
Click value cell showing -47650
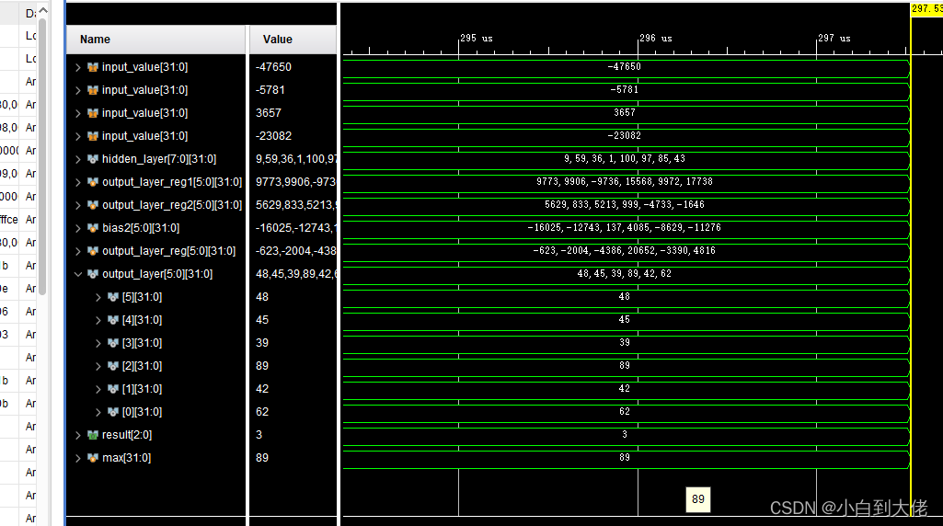point(273,67)
